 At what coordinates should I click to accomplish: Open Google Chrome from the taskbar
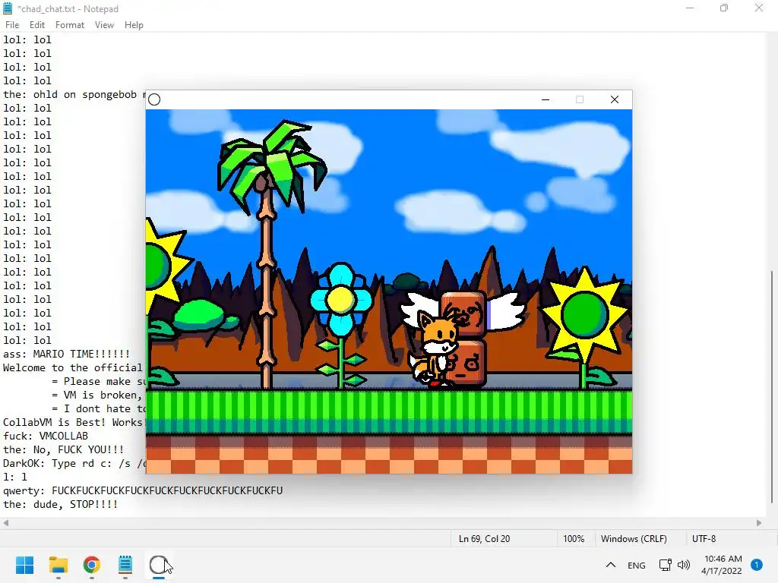click(92, 565)
